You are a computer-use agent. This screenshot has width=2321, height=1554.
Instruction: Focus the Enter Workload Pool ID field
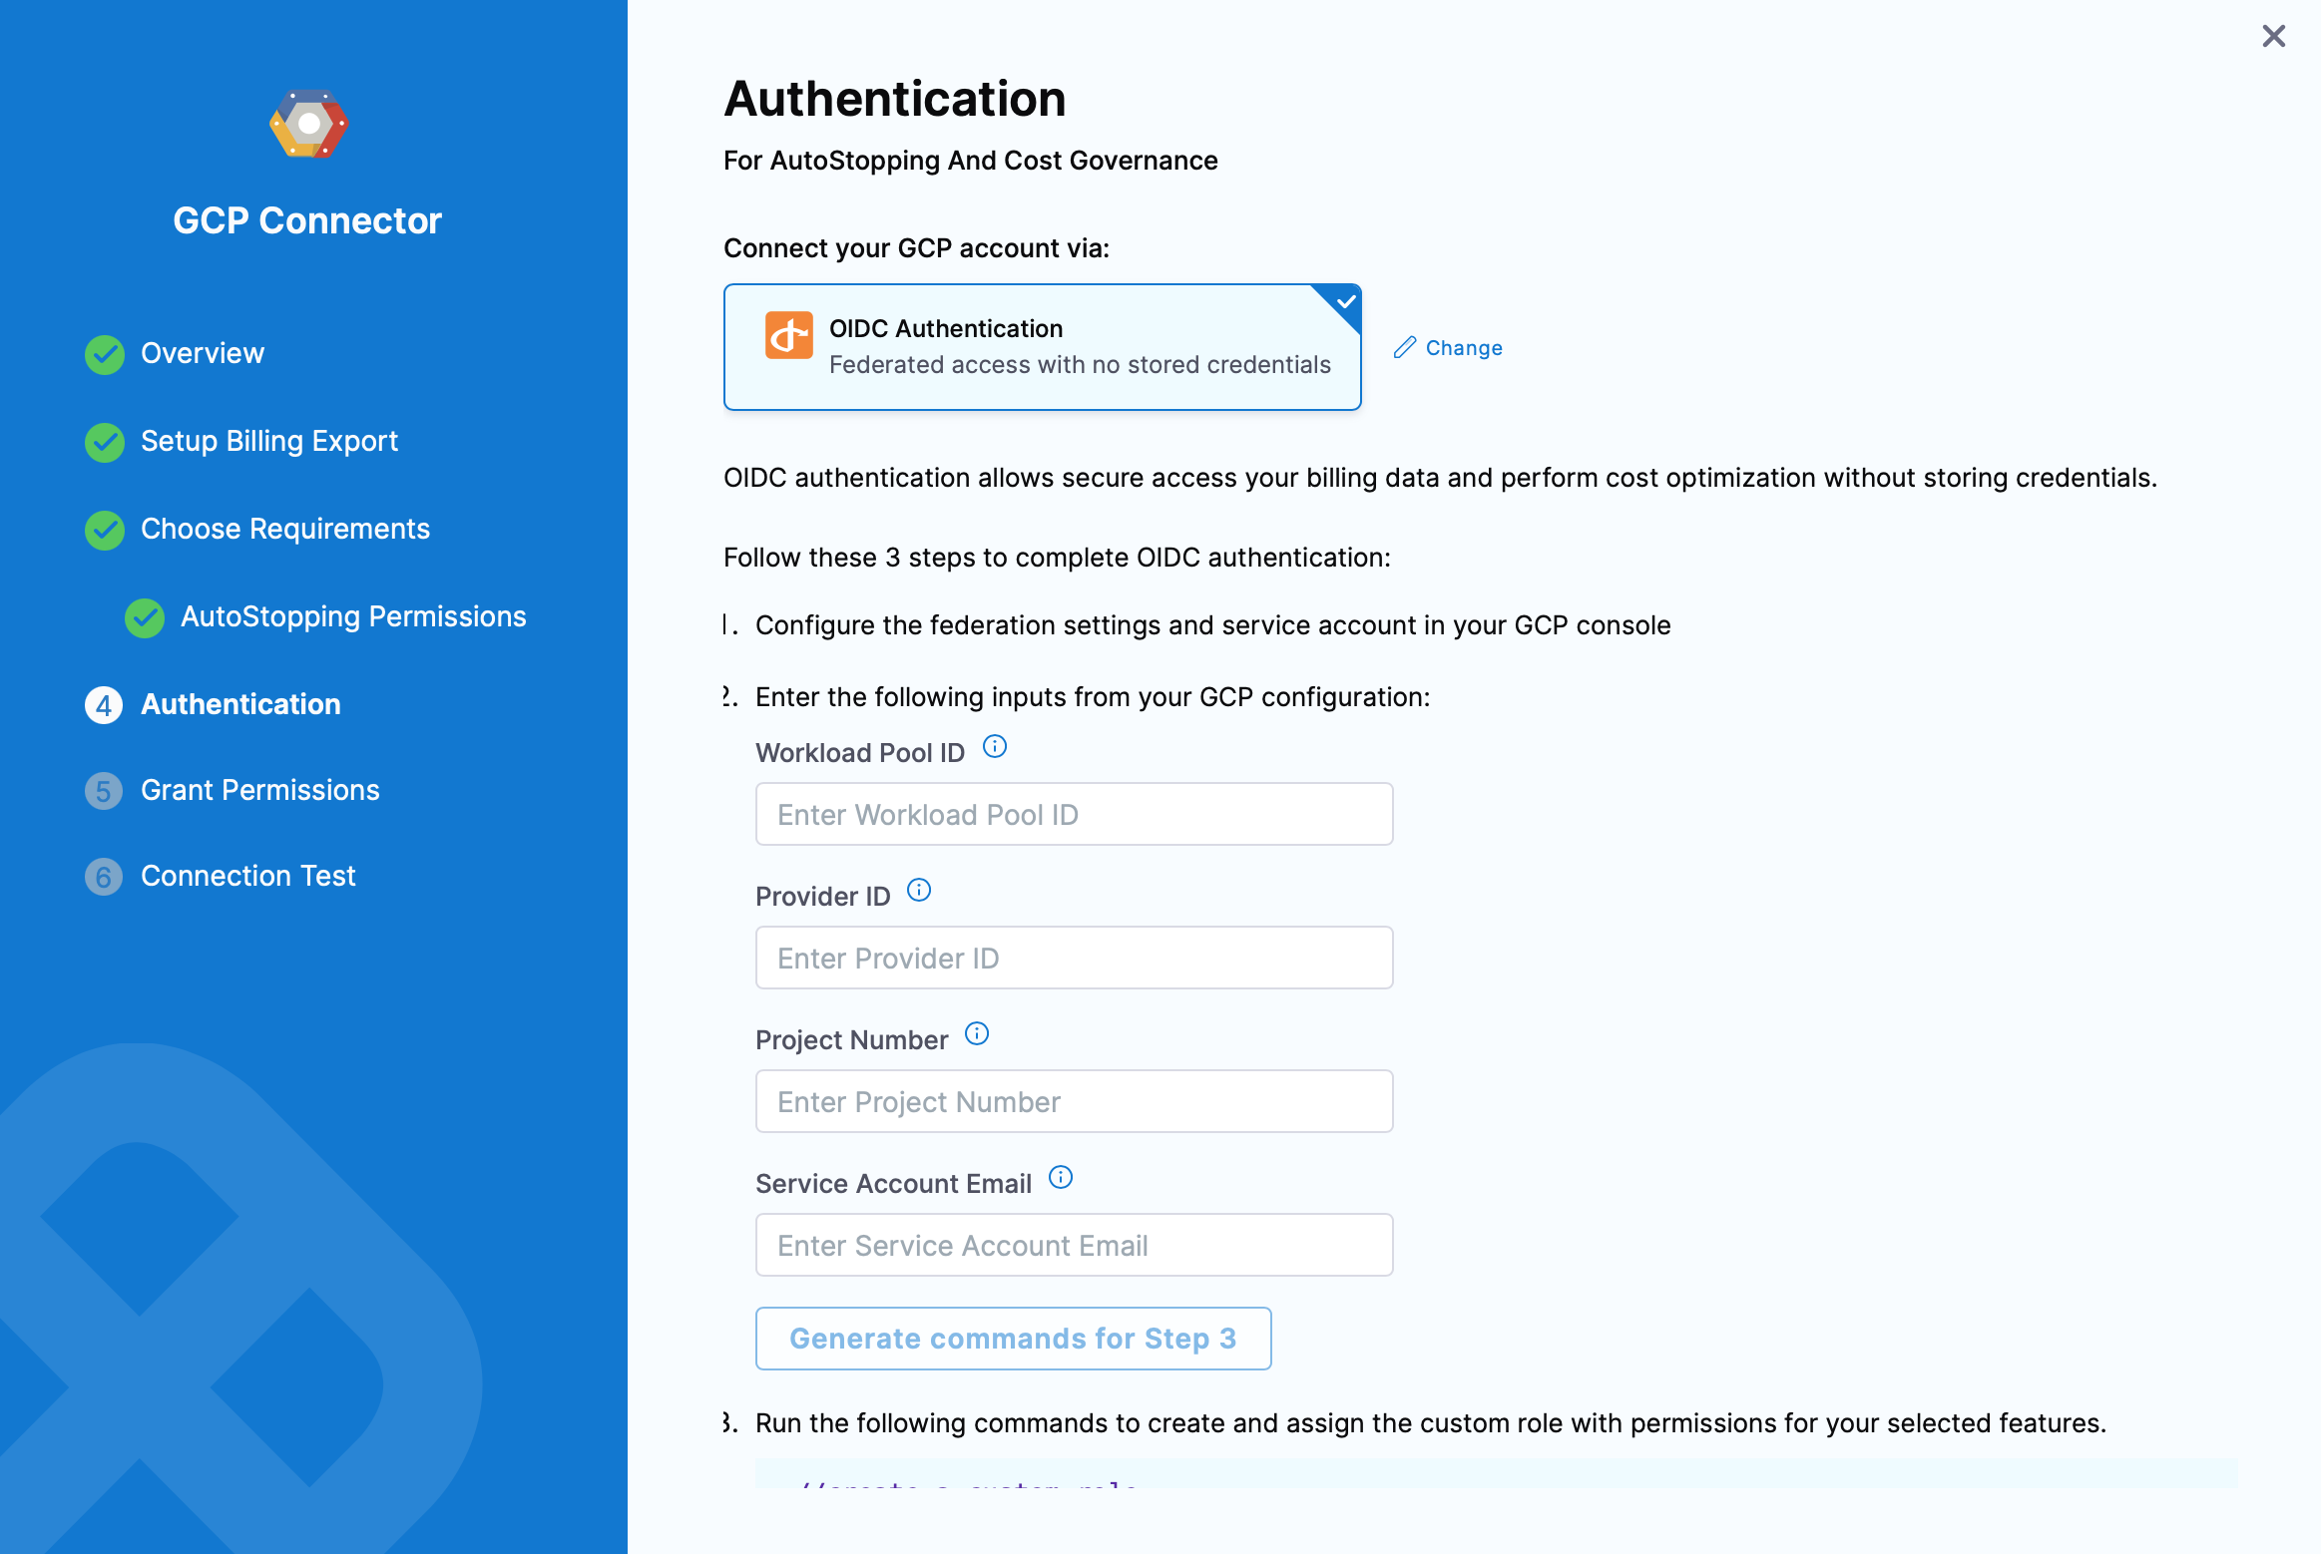point(1074,814)
